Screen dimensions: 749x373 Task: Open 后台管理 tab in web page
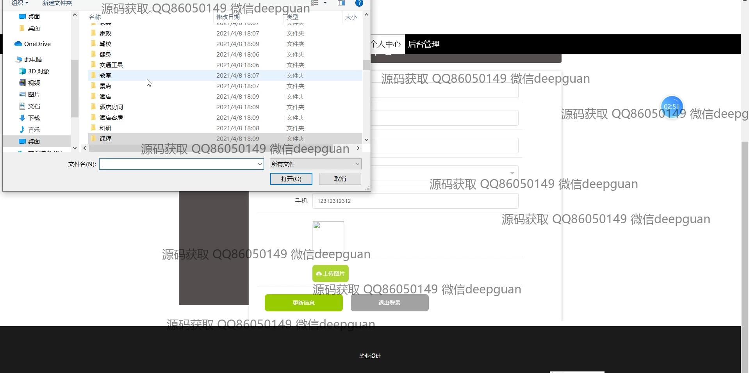pos(424,44)
